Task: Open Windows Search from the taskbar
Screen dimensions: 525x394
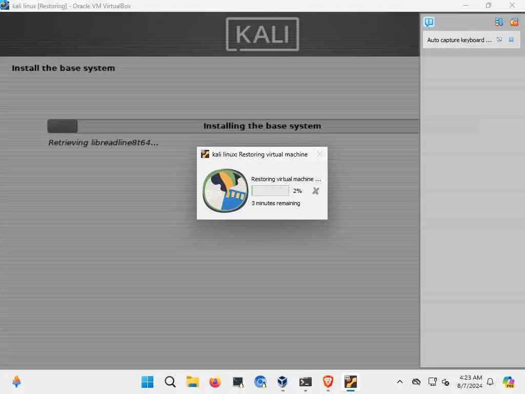Action: [x=170, y=382]
